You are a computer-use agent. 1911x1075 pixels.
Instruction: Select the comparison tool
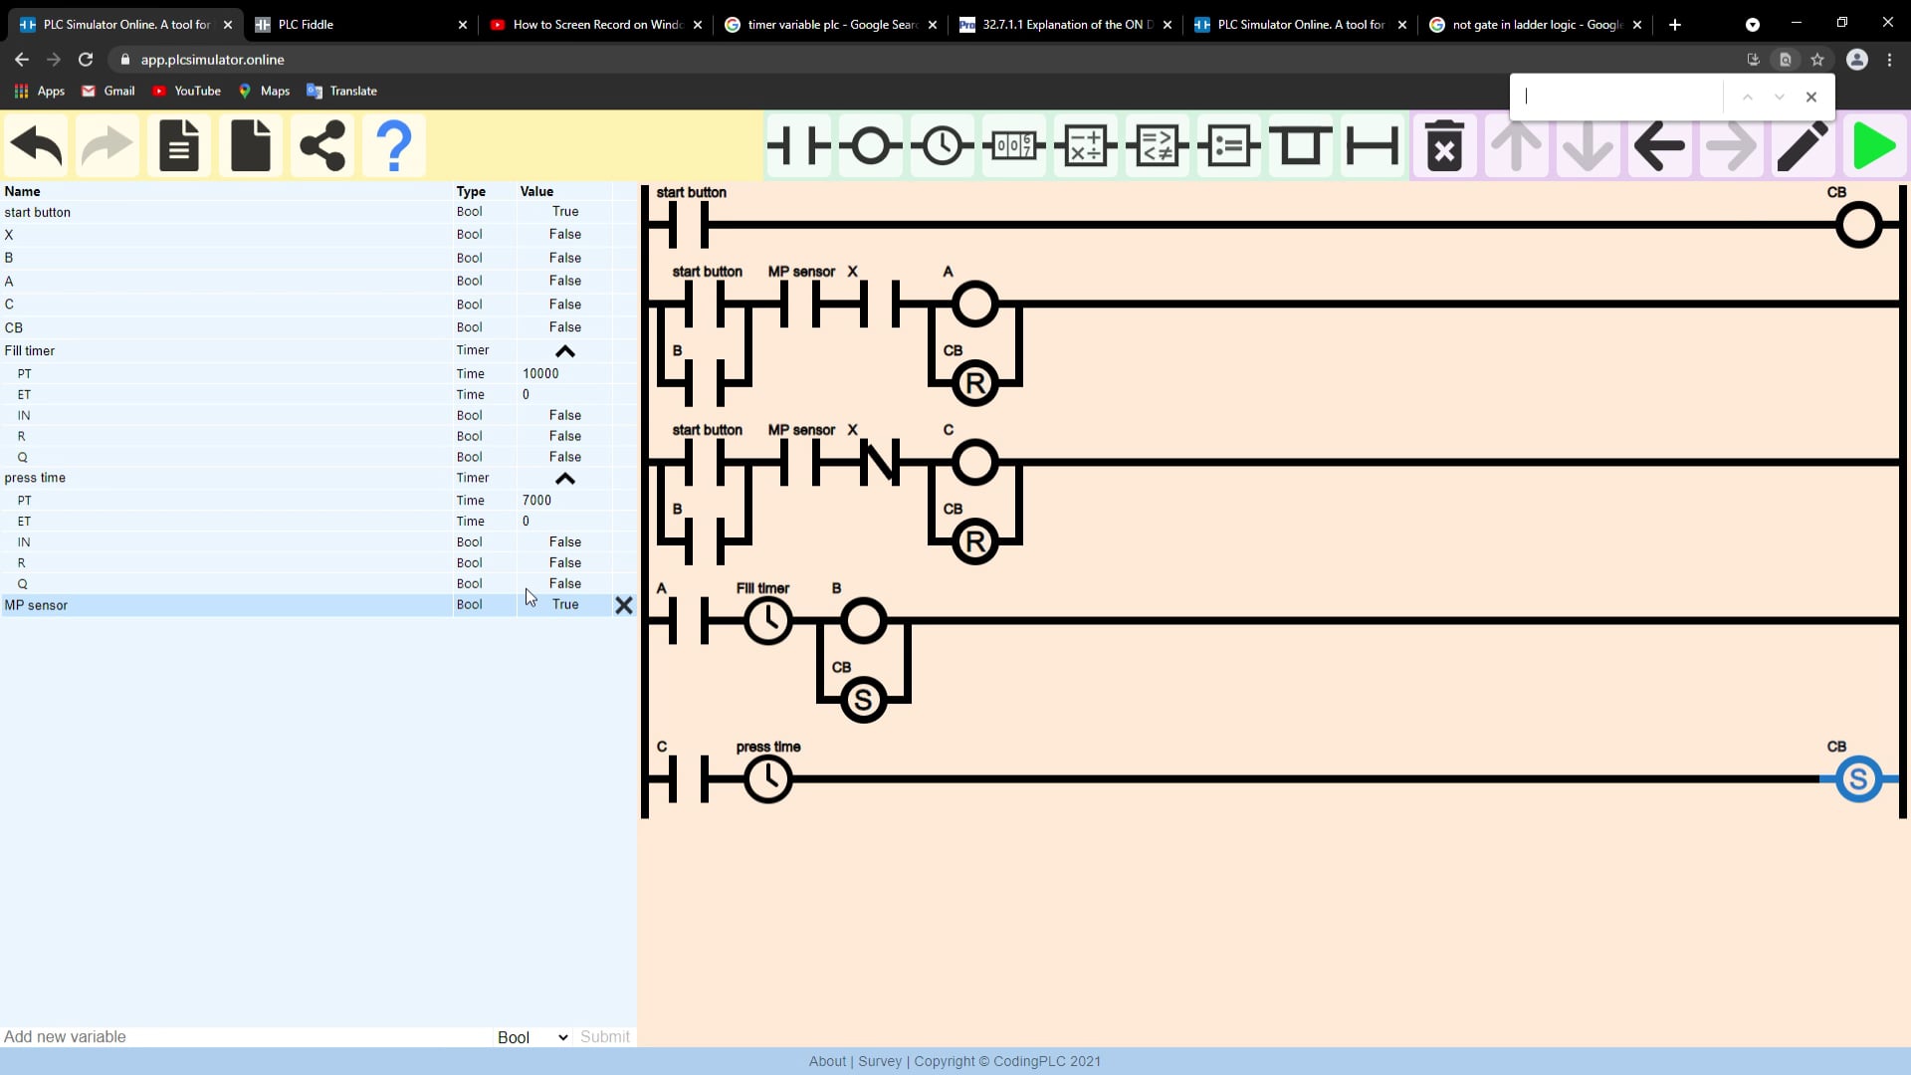pos(1157,145)
